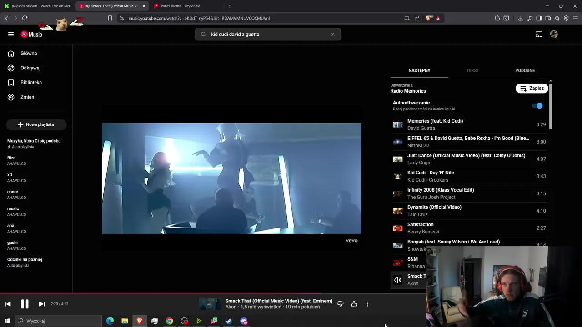Image resolution: width=582 pixels, height=327 pixels.
Task: Open the three-dot song options menu
Action: [368, 304]
